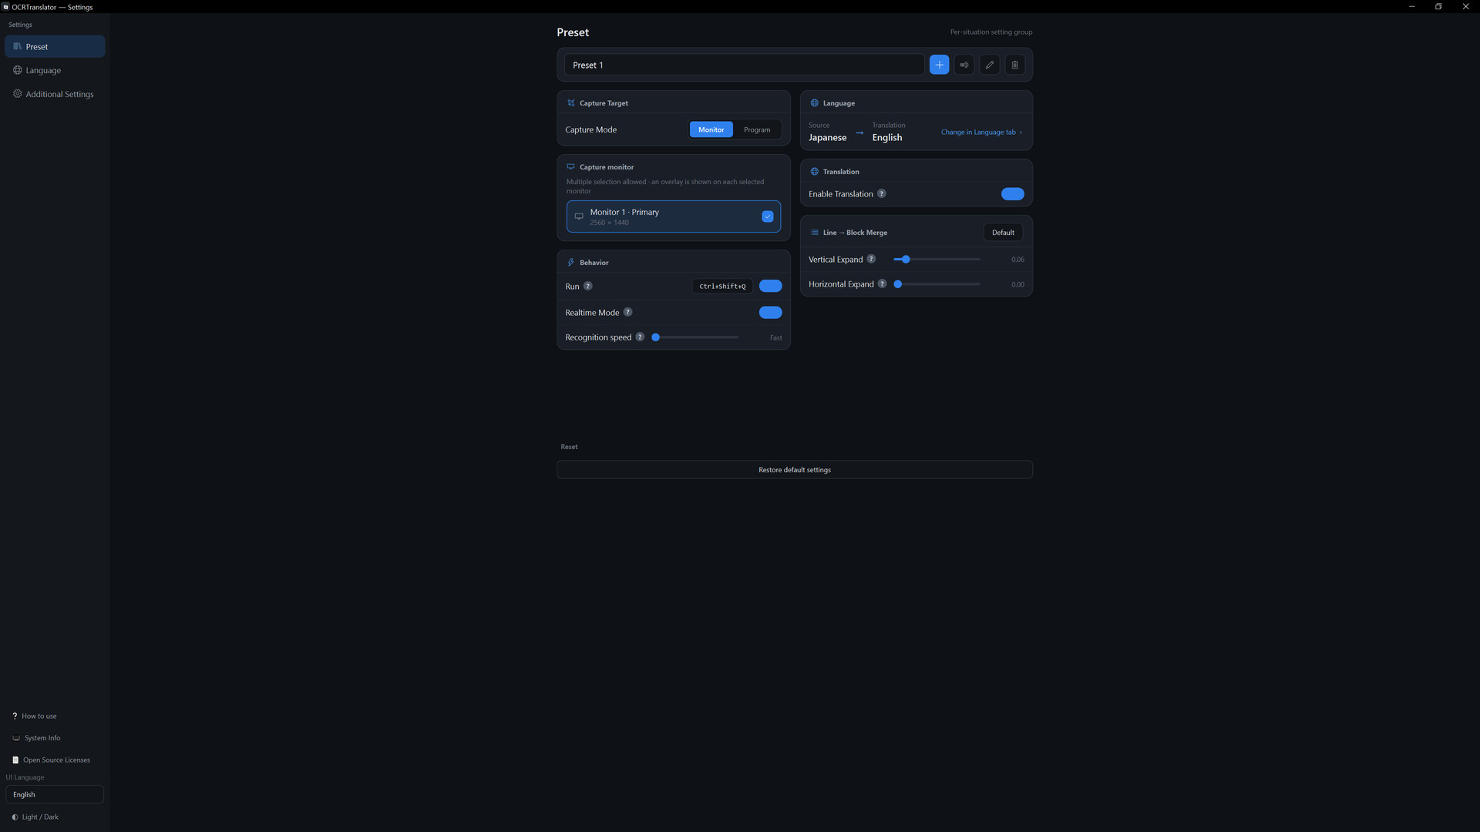This screenshot has width=1480, height=832.
Task: Follow Change in Language tab link
Action: pyautogui.click(x=981, y=132)
